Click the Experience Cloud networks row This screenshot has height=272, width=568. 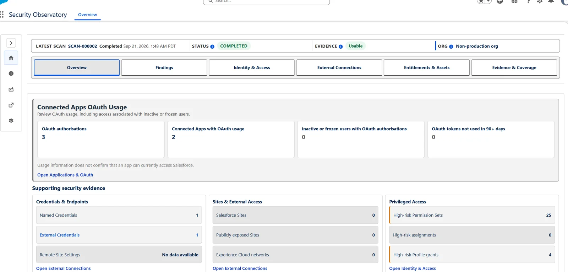click(x=295, y=255)
